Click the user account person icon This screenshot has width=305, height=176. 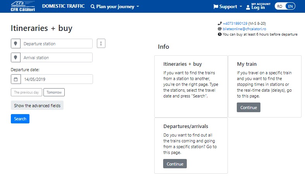tap(248, 7)
